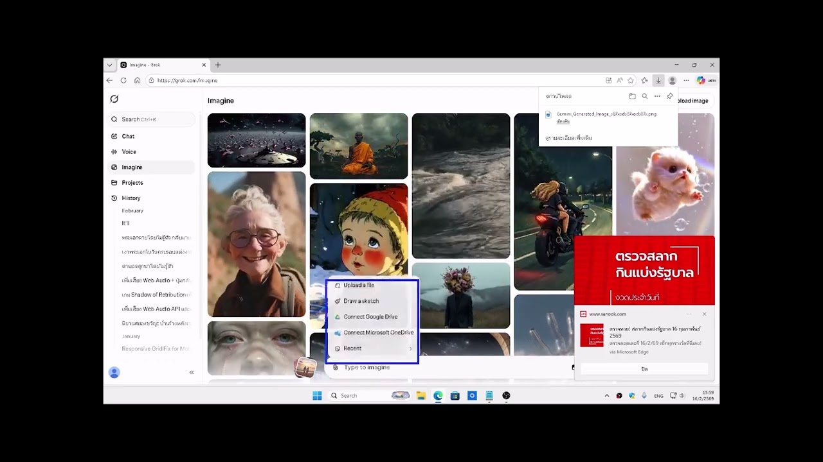Click the taskbar Search box
Screen dimensions: 823x462
(370, 395)
